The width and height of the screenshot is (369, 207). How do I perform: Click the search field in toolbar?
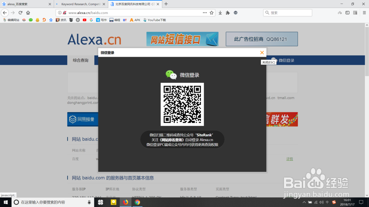tap(287, 13)
